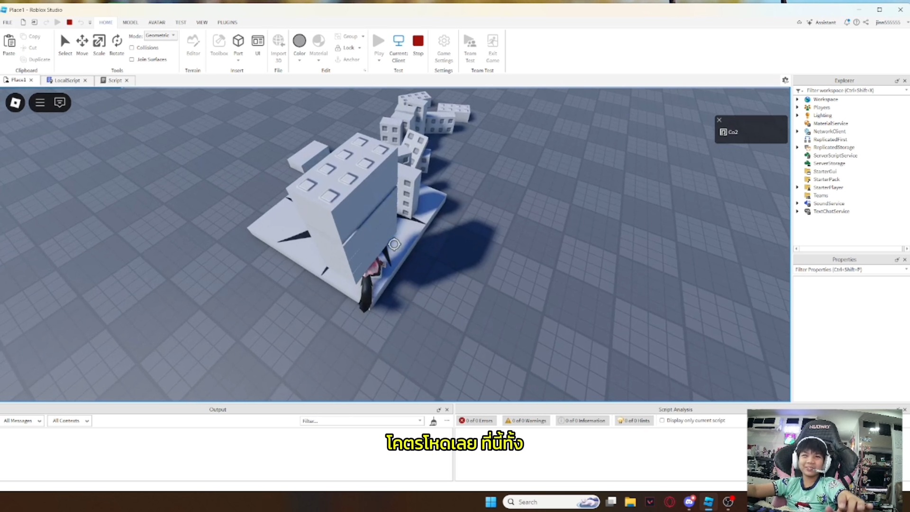910x512 pixels.
Task: Open the FILE menu
Action: pos(8,22)
